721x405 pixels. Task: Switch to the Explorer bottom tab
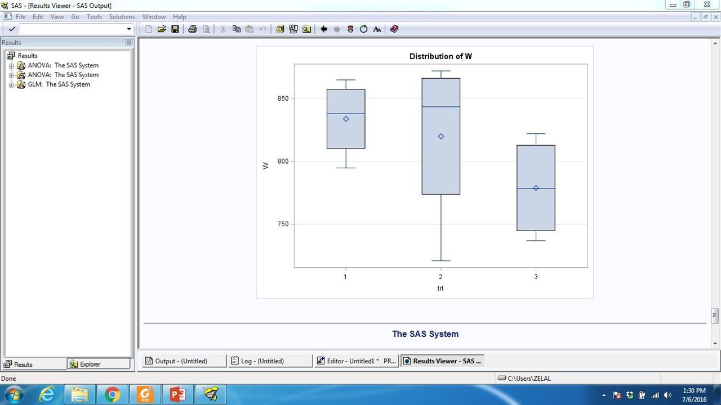(x=98, y=364)
